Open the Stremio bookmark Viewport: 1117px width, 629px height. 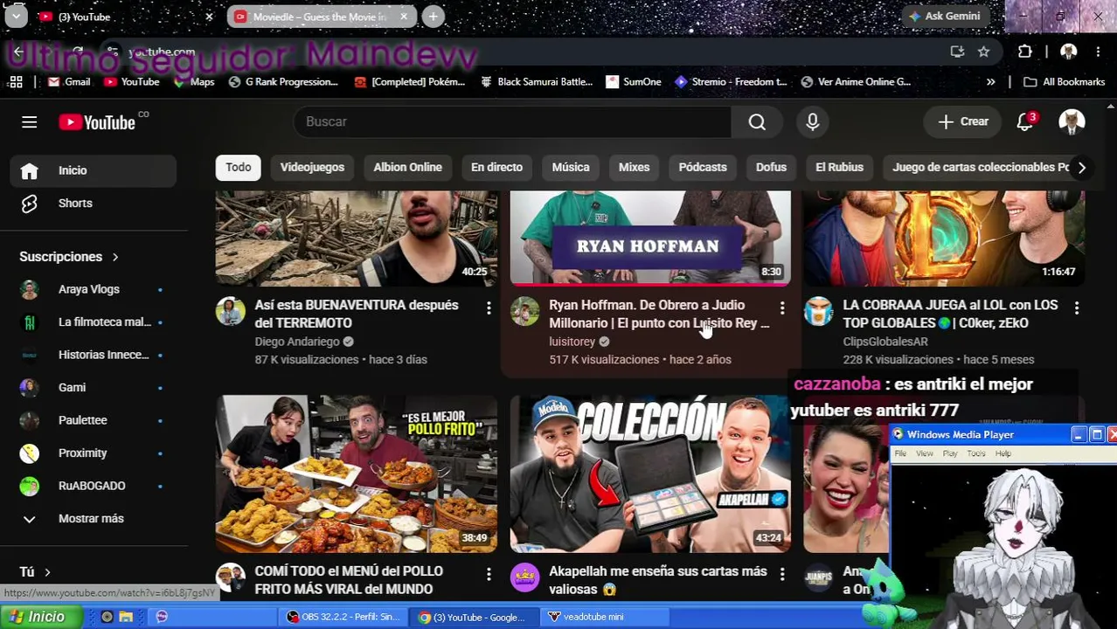coord(731,81)
